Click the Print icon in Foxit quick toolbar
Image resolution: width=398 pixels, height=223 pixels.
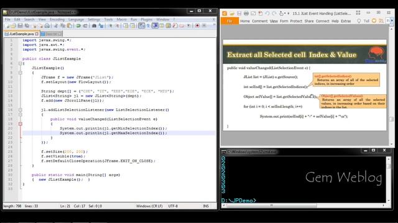[x=246, y=13]
